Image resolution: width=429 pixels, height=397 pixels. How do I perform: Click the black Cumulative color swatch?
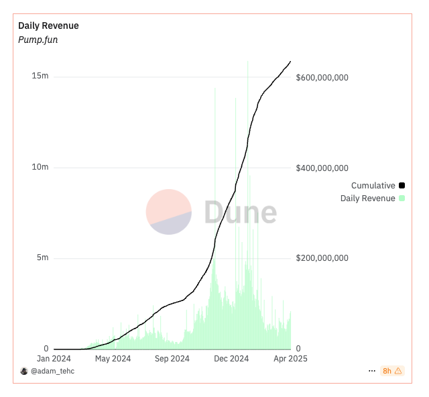402,186
